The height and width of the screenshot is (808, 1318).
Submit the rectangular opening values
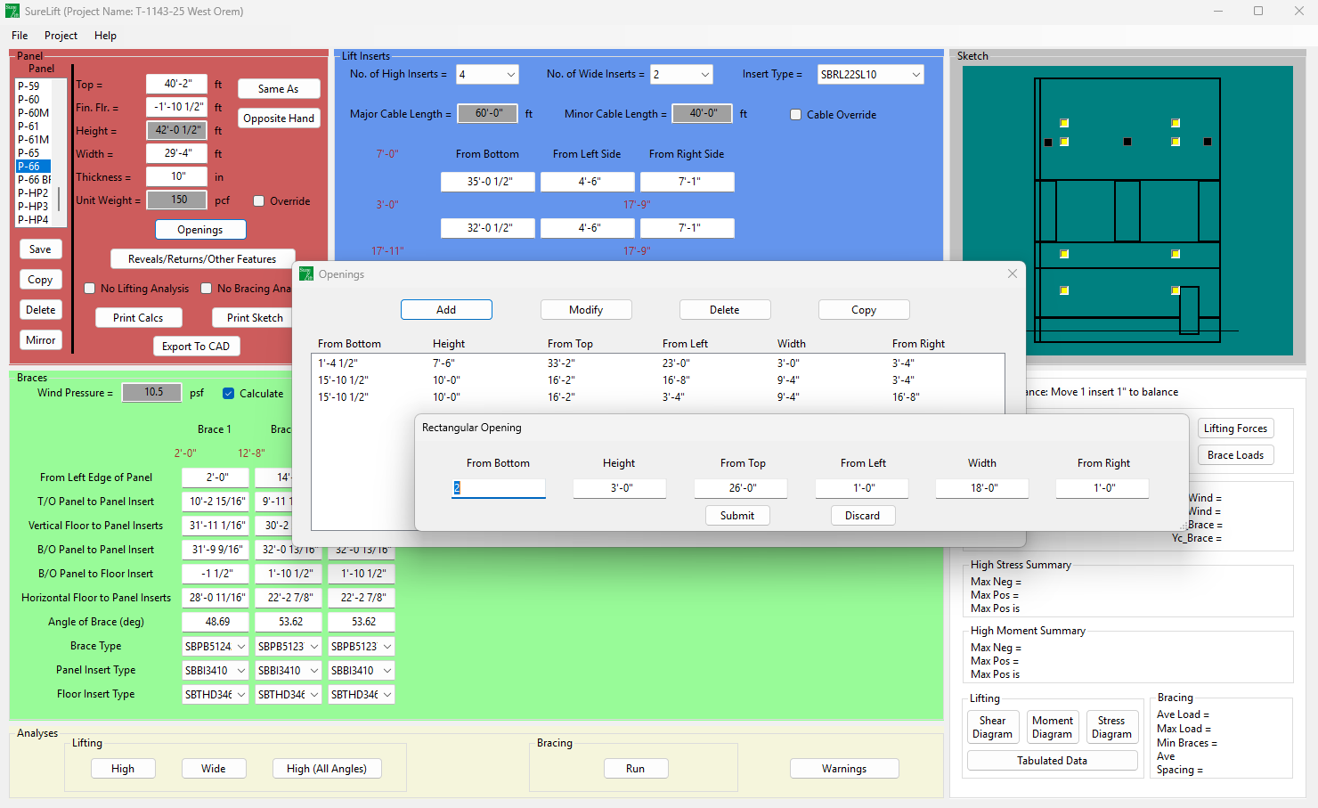tap(737, 516)
